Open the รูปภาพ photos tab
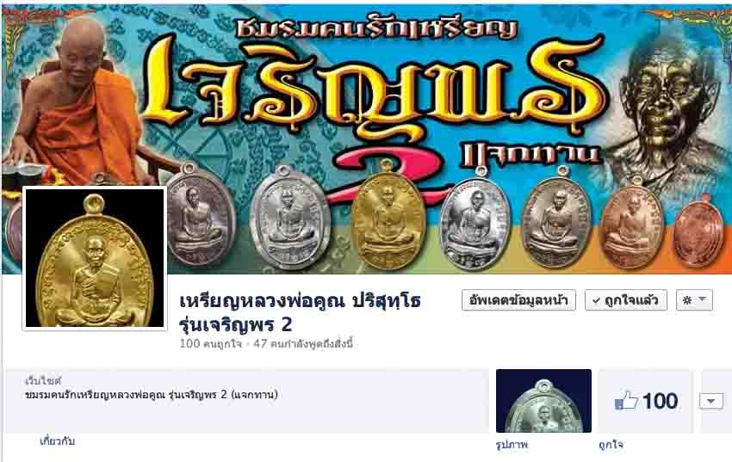The width and height of the screenshot is (732, 462). pos(512,444)
